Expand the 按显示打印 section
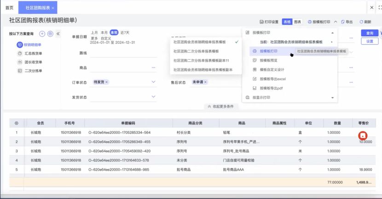The height and width of the screenshot is (199, 382). tap(332, 97)
